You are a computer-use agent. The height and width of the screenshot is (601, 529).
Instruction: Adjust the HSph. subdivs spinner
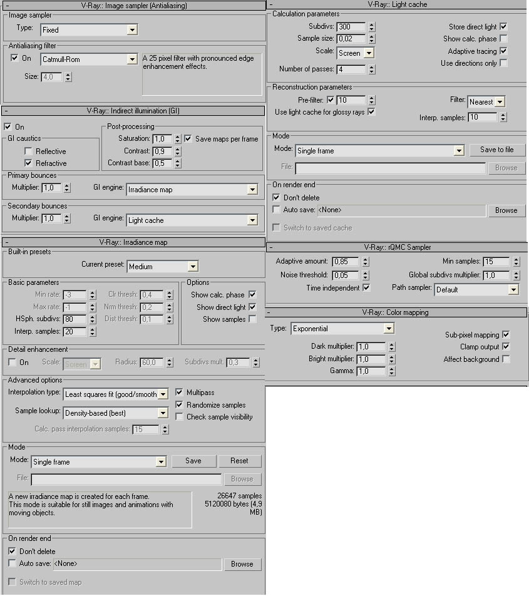coord(93,319)
